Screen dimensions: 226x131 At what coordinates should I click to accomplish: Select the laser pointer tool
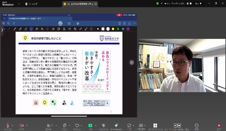pyautogui.click(x=86, y=29)
